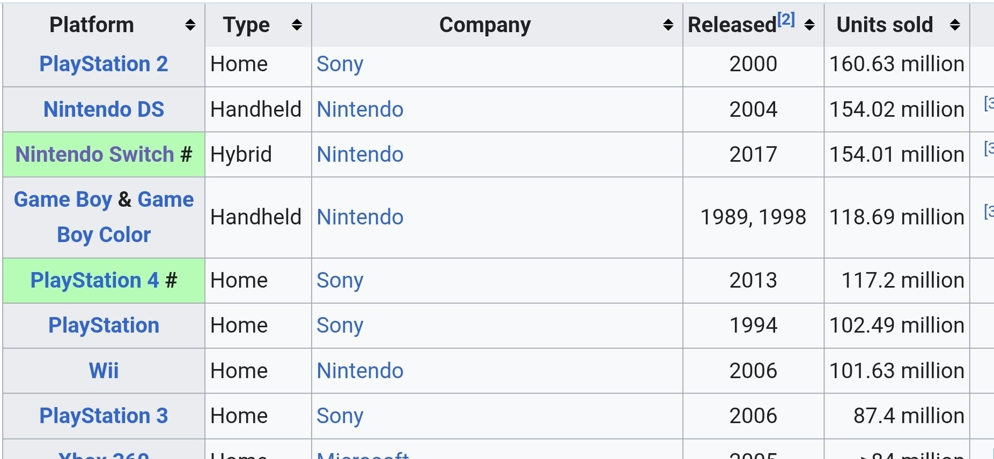Sort table by Platform column arrows
This screenshot has height=459, width=994.
(190, 25)
